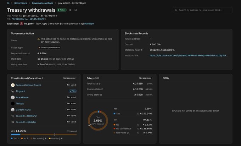Go to home via breadcrumb house icon
The height and width of the screenshot is (146, 241).
[x=8, y=3]
